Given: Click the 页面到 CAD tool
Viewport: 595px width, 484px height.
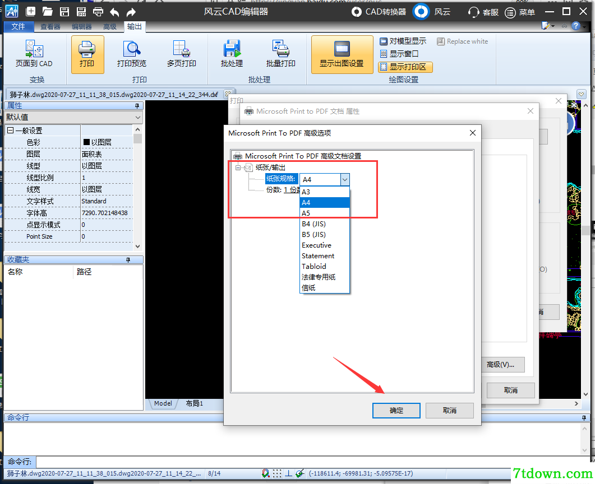Looking at the screenshot, I should pyautogui.click(x=34, y=54).
